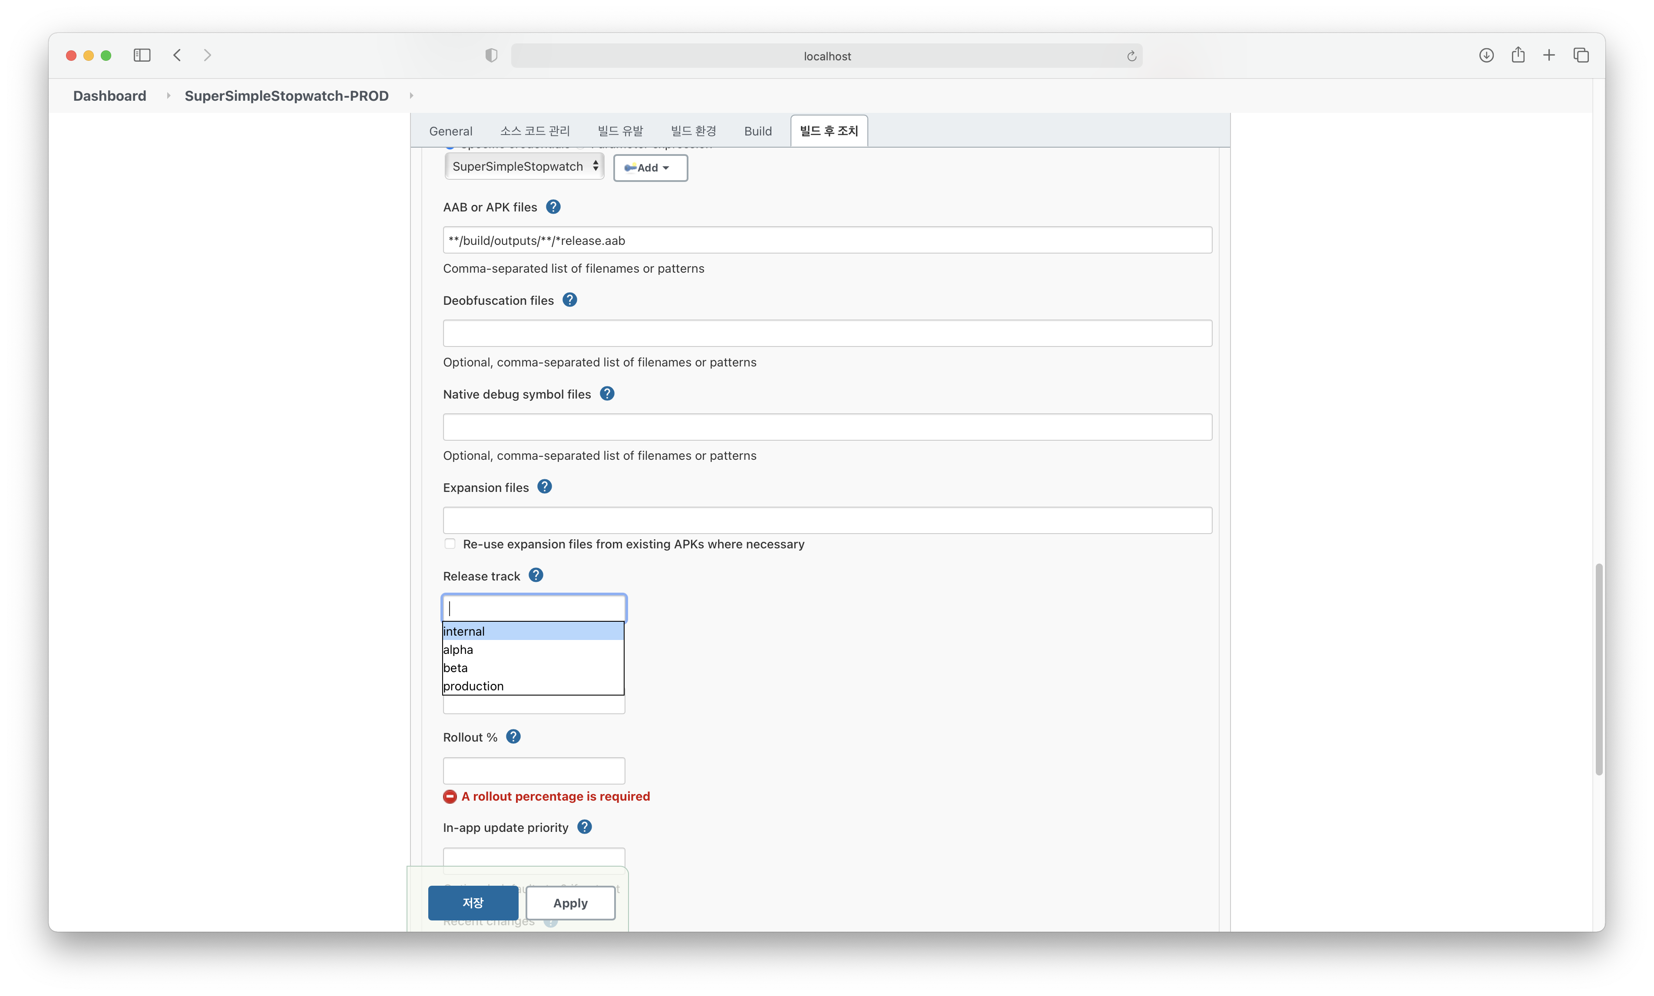Open SuperSimpleStopwatch credentials dropdown
The width and height of the screenshot is (1654, 996).
pos(524,166)
